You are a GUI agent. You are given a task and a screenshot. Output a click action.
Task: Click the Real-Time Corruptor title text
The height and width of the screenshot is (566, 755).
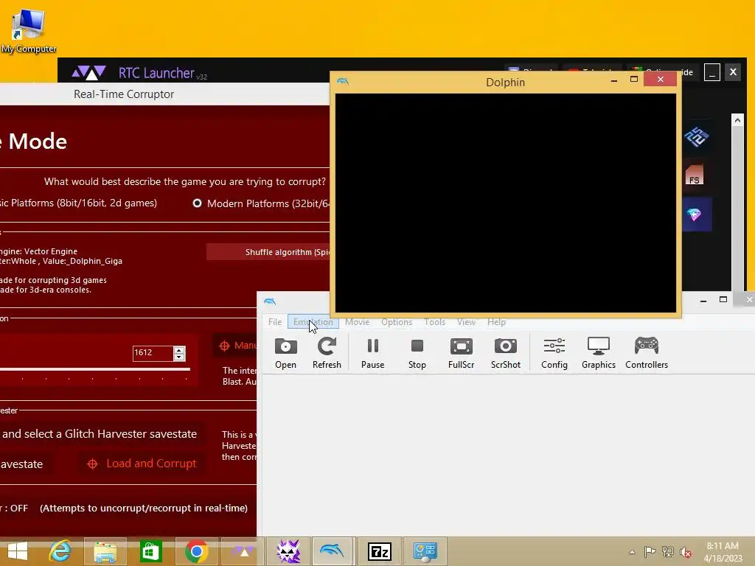click(124, 94)
